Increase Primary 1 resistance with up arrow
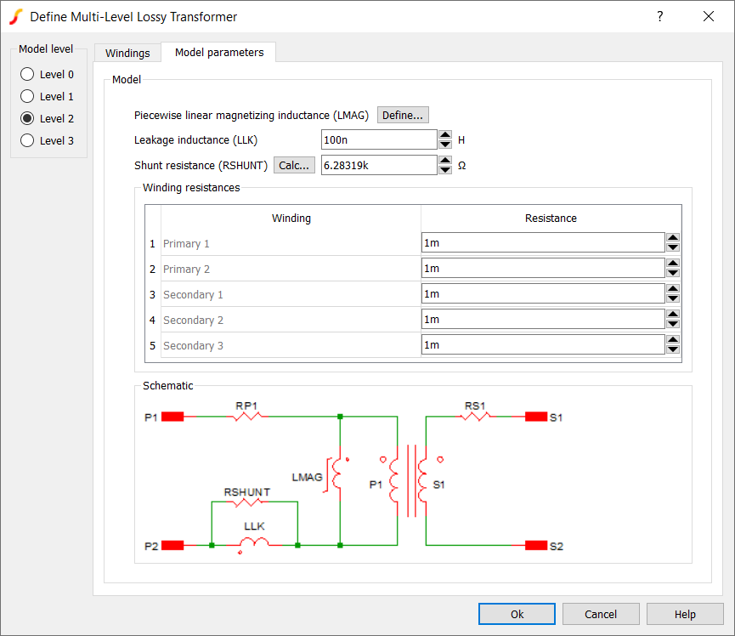Image resolution: width=735 pixels, height=636 pixels. click(673, 238)
